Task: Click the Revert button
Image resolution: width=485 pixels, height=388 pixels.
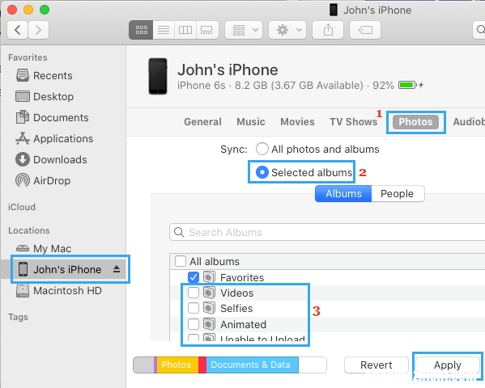Action: pyautogui.click(x=377, y=365)
